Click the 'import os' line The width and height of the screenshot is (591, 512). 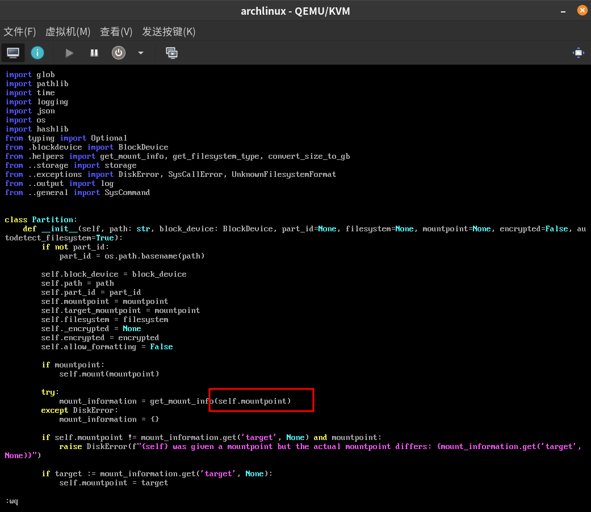pyautogui.click(x=25, y=120)
